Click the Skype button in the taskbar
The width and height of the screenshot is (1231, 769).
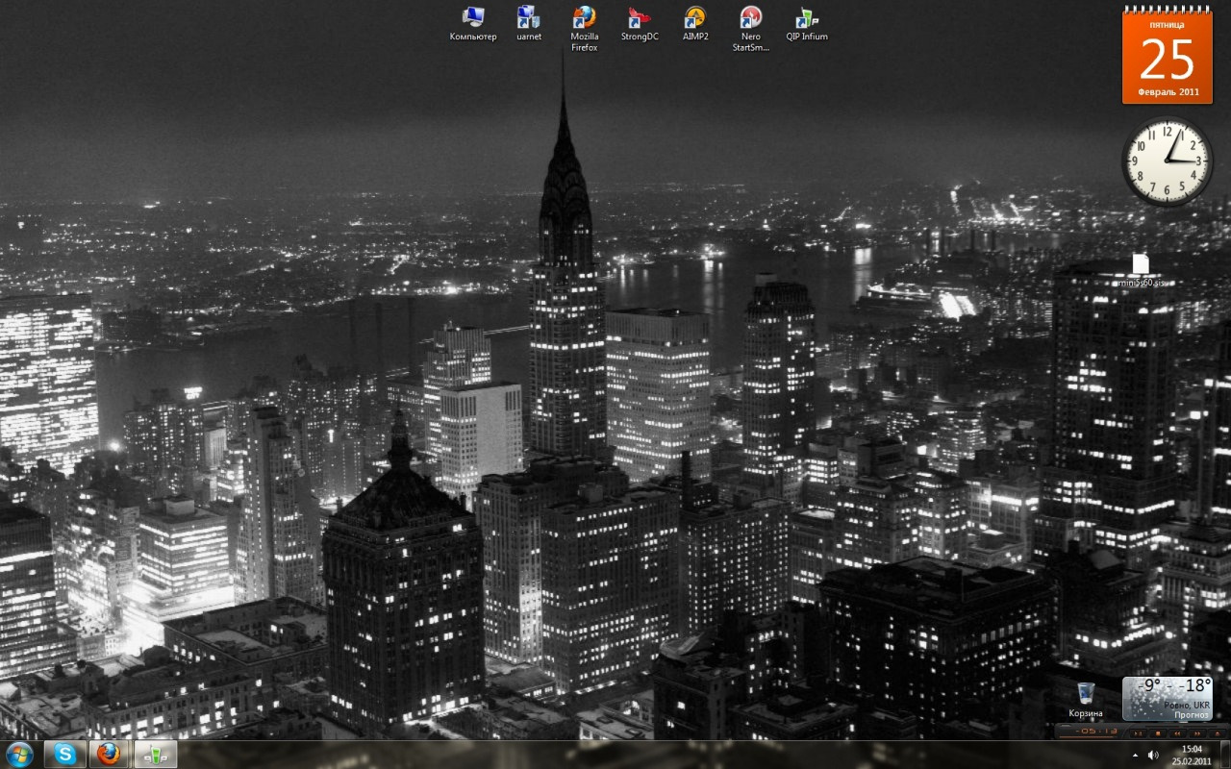coord(65,754)
